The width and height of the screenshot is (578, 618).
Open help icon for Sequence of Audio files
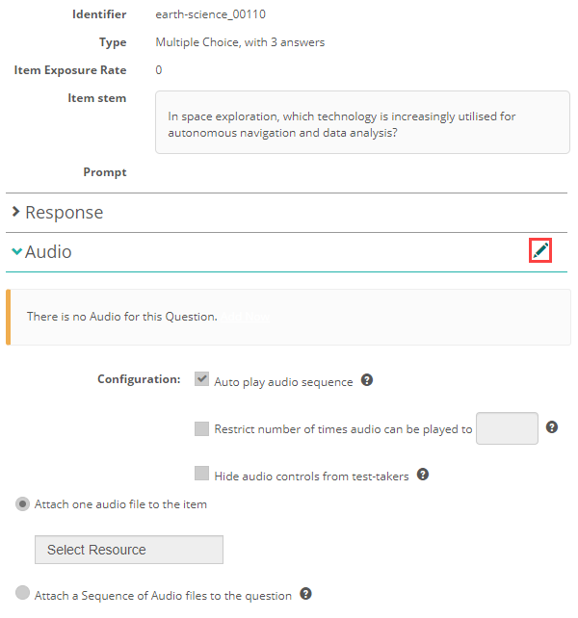[x=305, y=594]
